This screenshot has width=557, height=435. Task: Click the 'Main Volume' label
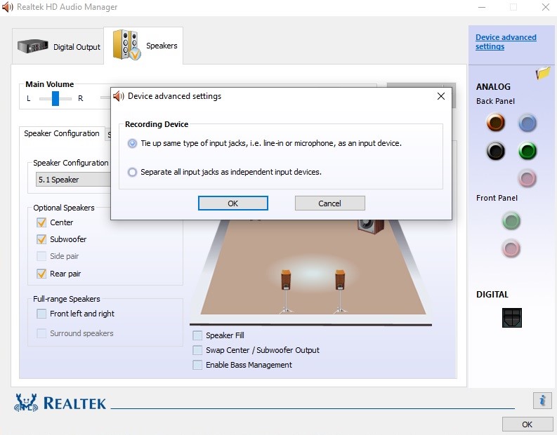50,84
